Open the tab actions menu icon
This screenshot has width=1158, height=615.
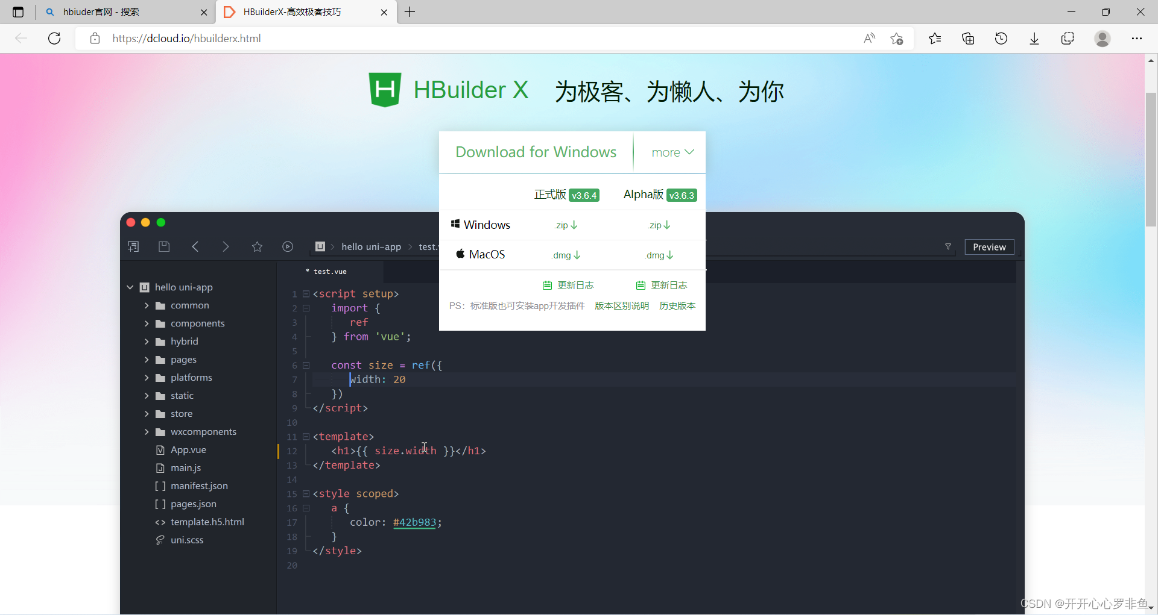click(18, 12)
